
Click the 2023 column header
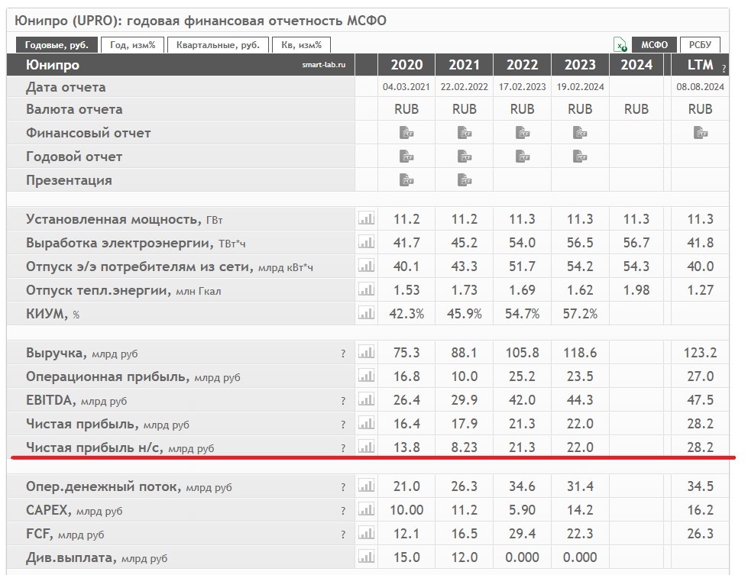pos(580,65)
